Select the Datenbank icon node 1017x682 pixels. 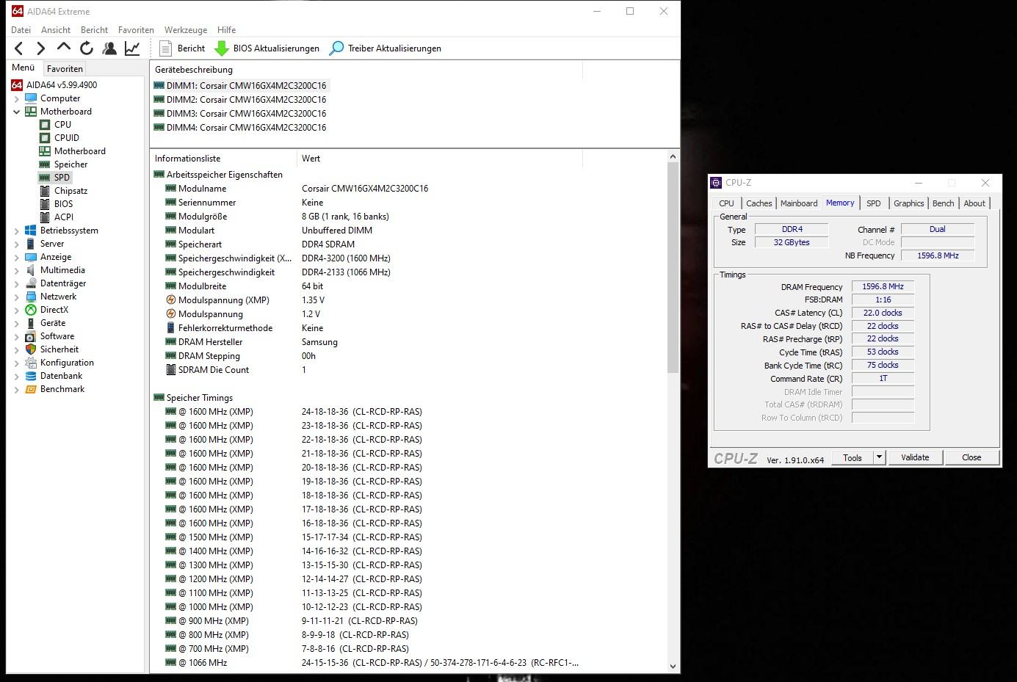pyautogui.click(x=31, y=376)
